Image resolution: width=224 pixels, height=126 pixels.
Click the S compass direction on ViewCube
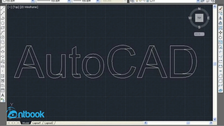pos(199,27)
